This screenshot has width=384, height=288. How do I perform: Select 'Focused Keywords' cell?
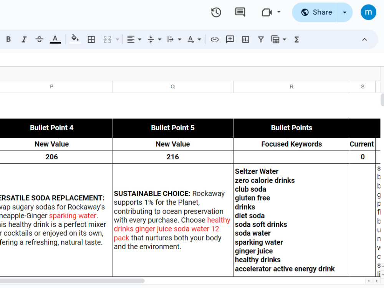point(291,144)
